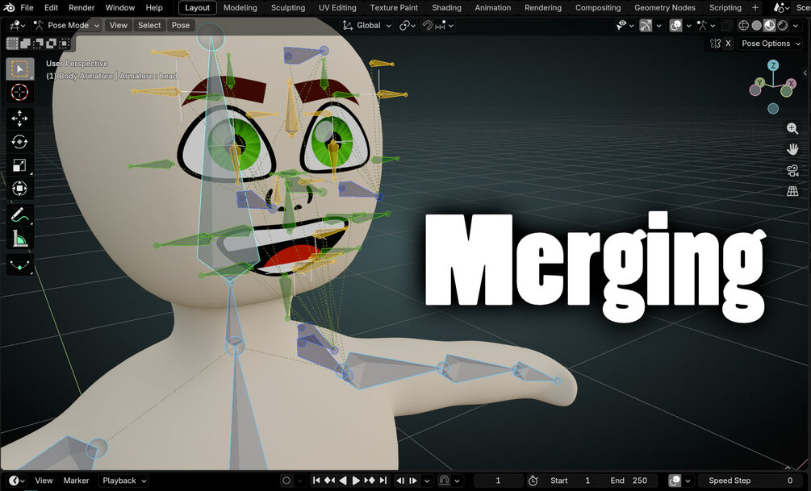Open Global transform orientation dropdown
The width and height of the screenshot is (811, 491).
[366, 25]
